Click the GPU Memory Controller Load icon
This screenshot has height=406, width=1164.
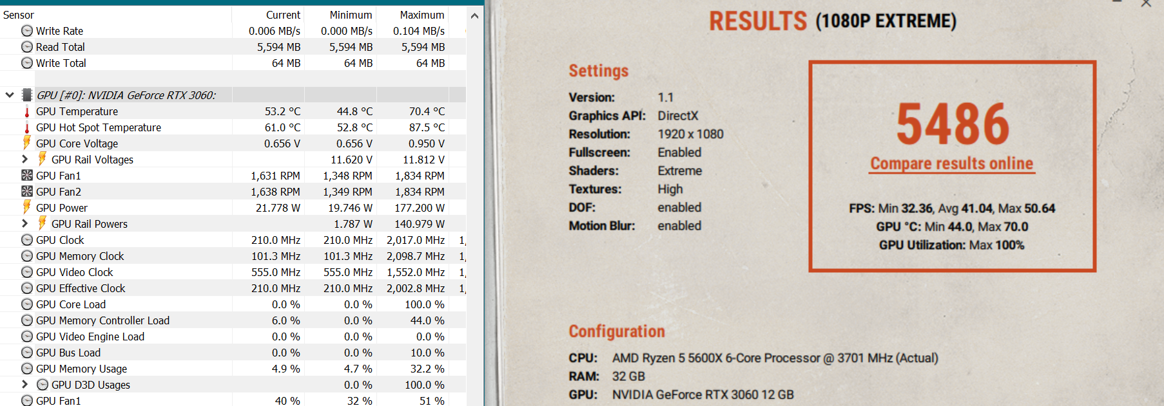tap(27, 320)
